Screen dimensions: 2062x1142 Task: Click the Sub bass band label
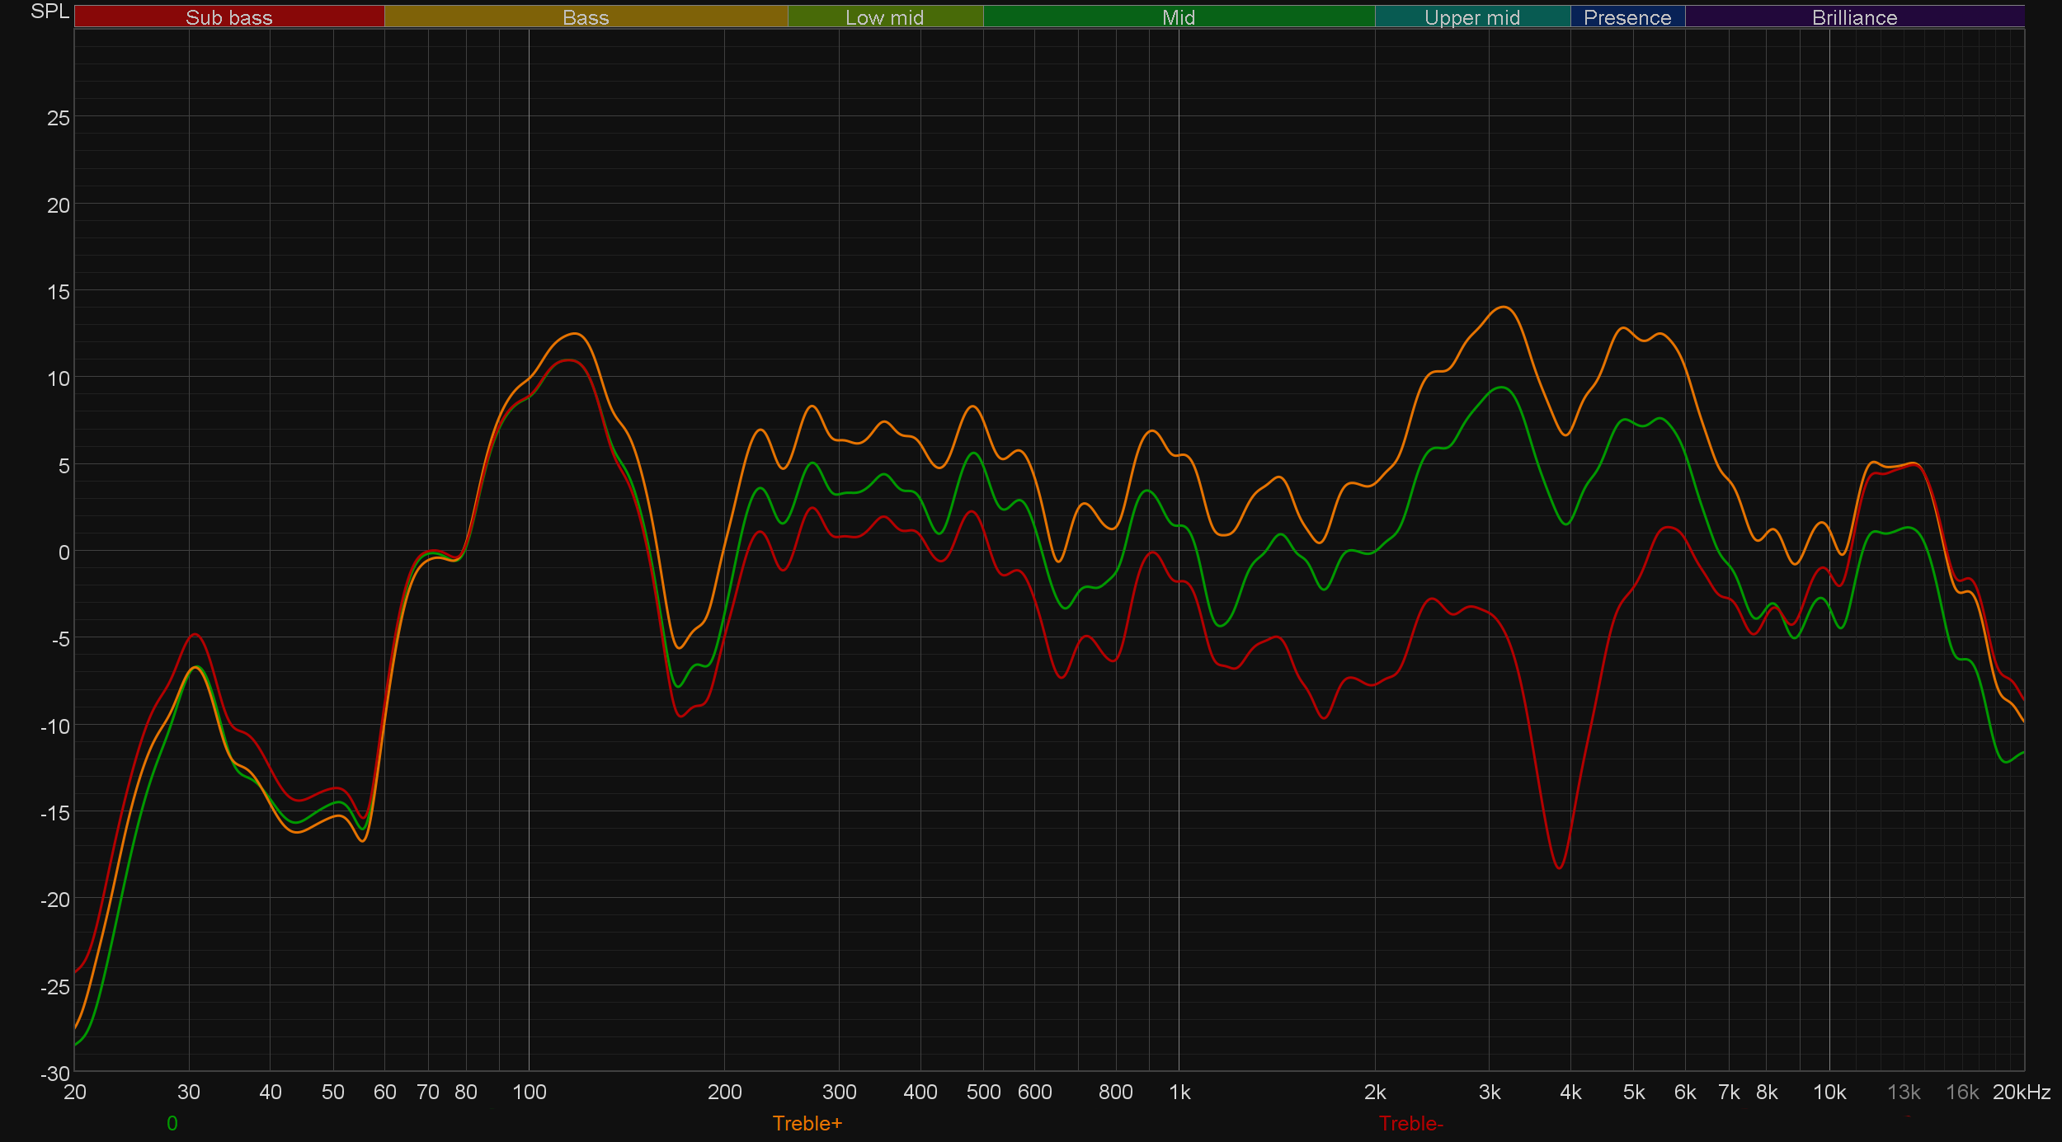(228, 17)
